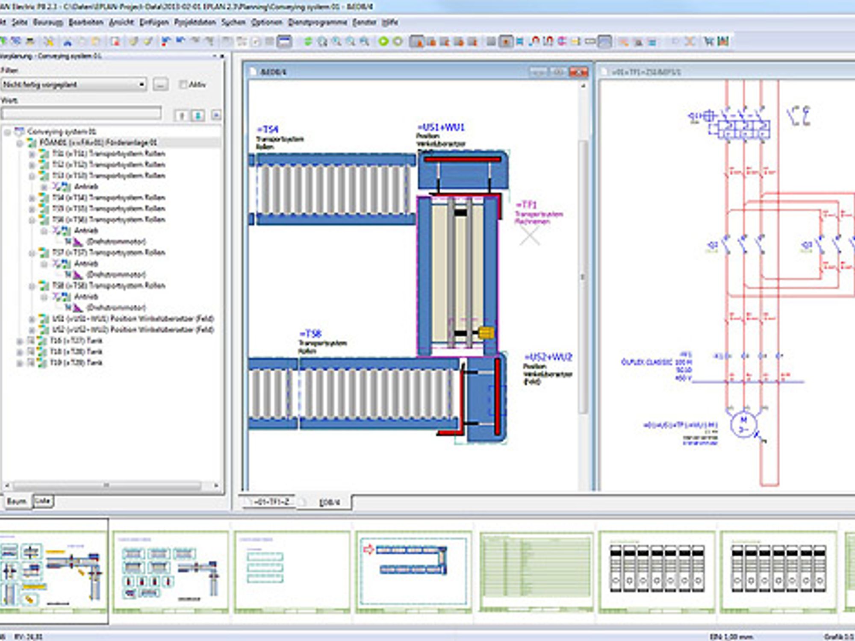Click the up arrow button beside Wert field
This screenshot has width=855, height=641.
coord(182,115)
